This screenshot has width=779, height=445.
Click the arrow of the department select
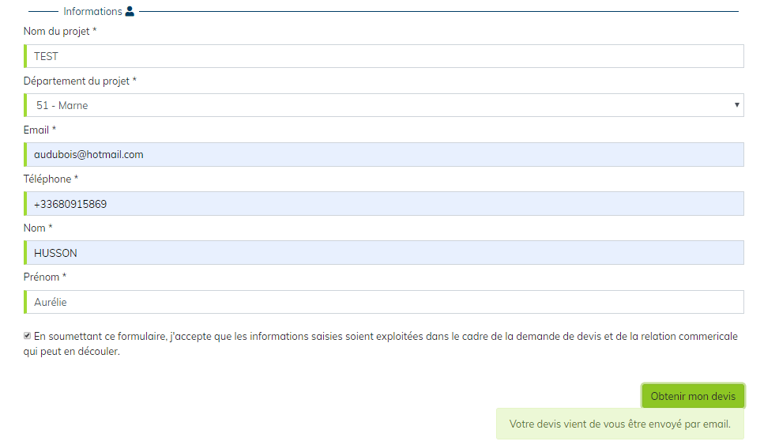(x=736, y=105)
